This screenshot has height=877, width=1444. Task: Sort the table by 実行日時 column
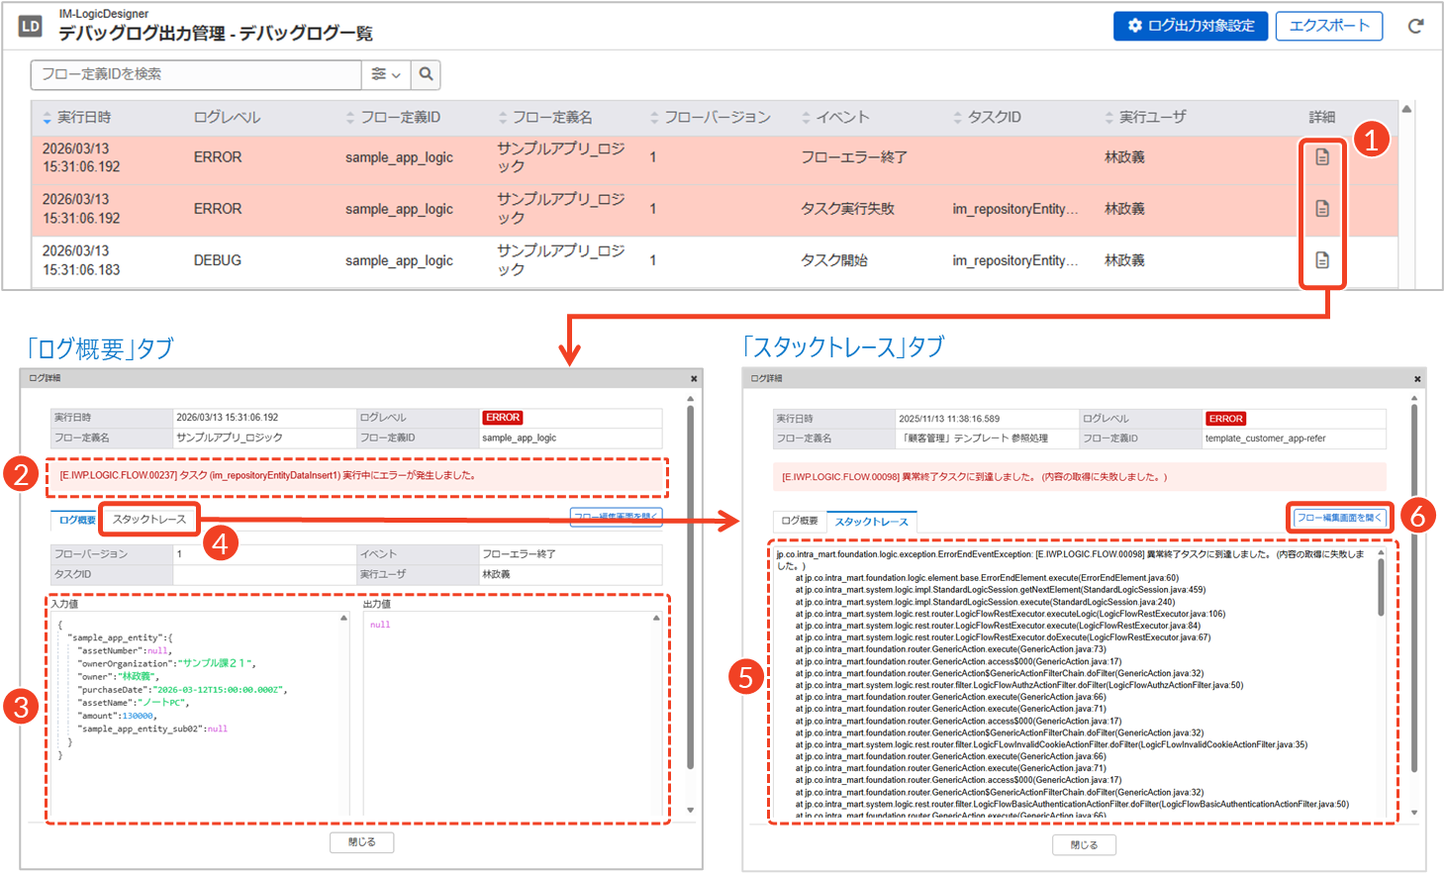(x=83, y=118)
